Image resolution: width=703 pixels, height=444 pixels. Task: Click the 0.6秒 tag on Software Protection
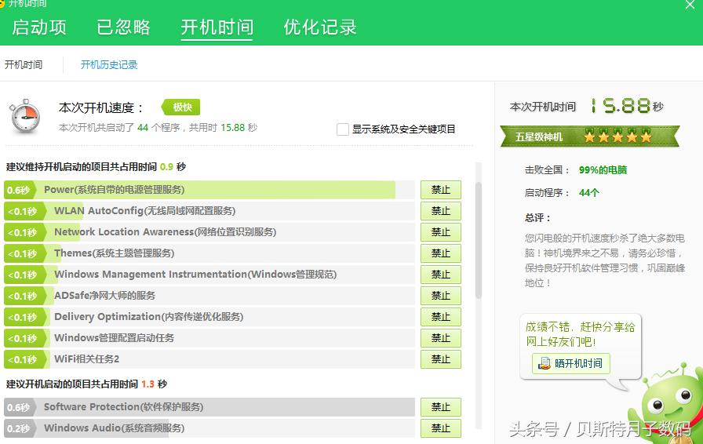click(x=20, y=407)
